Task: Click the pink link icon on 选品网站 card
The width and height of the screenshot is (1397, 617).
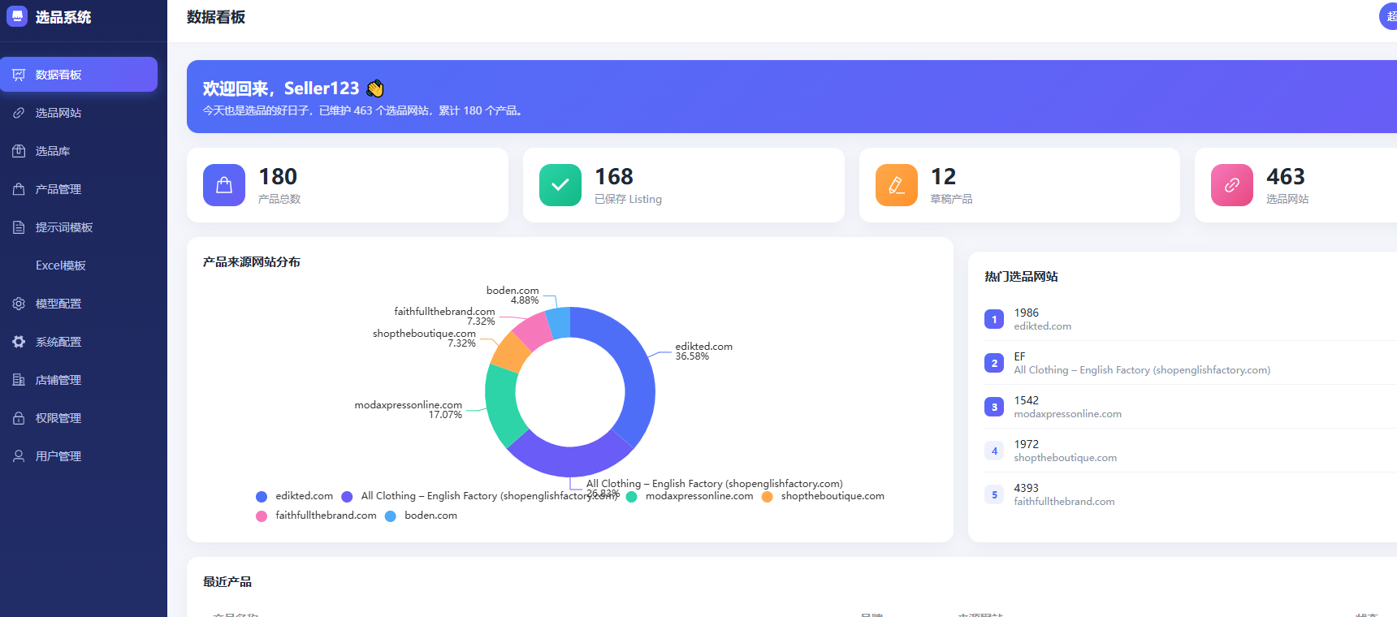Action: (x=1232, y=185)
